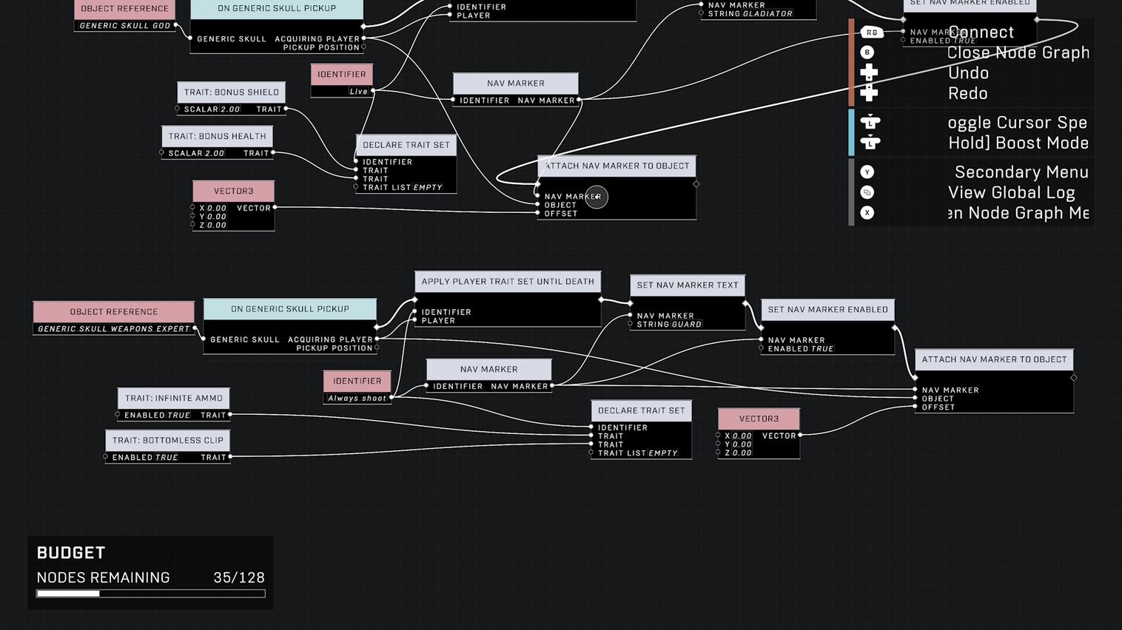
Task: Click the X button icon for Node Graph Menu
Action: pyautogui.click(x=867, y=213)
